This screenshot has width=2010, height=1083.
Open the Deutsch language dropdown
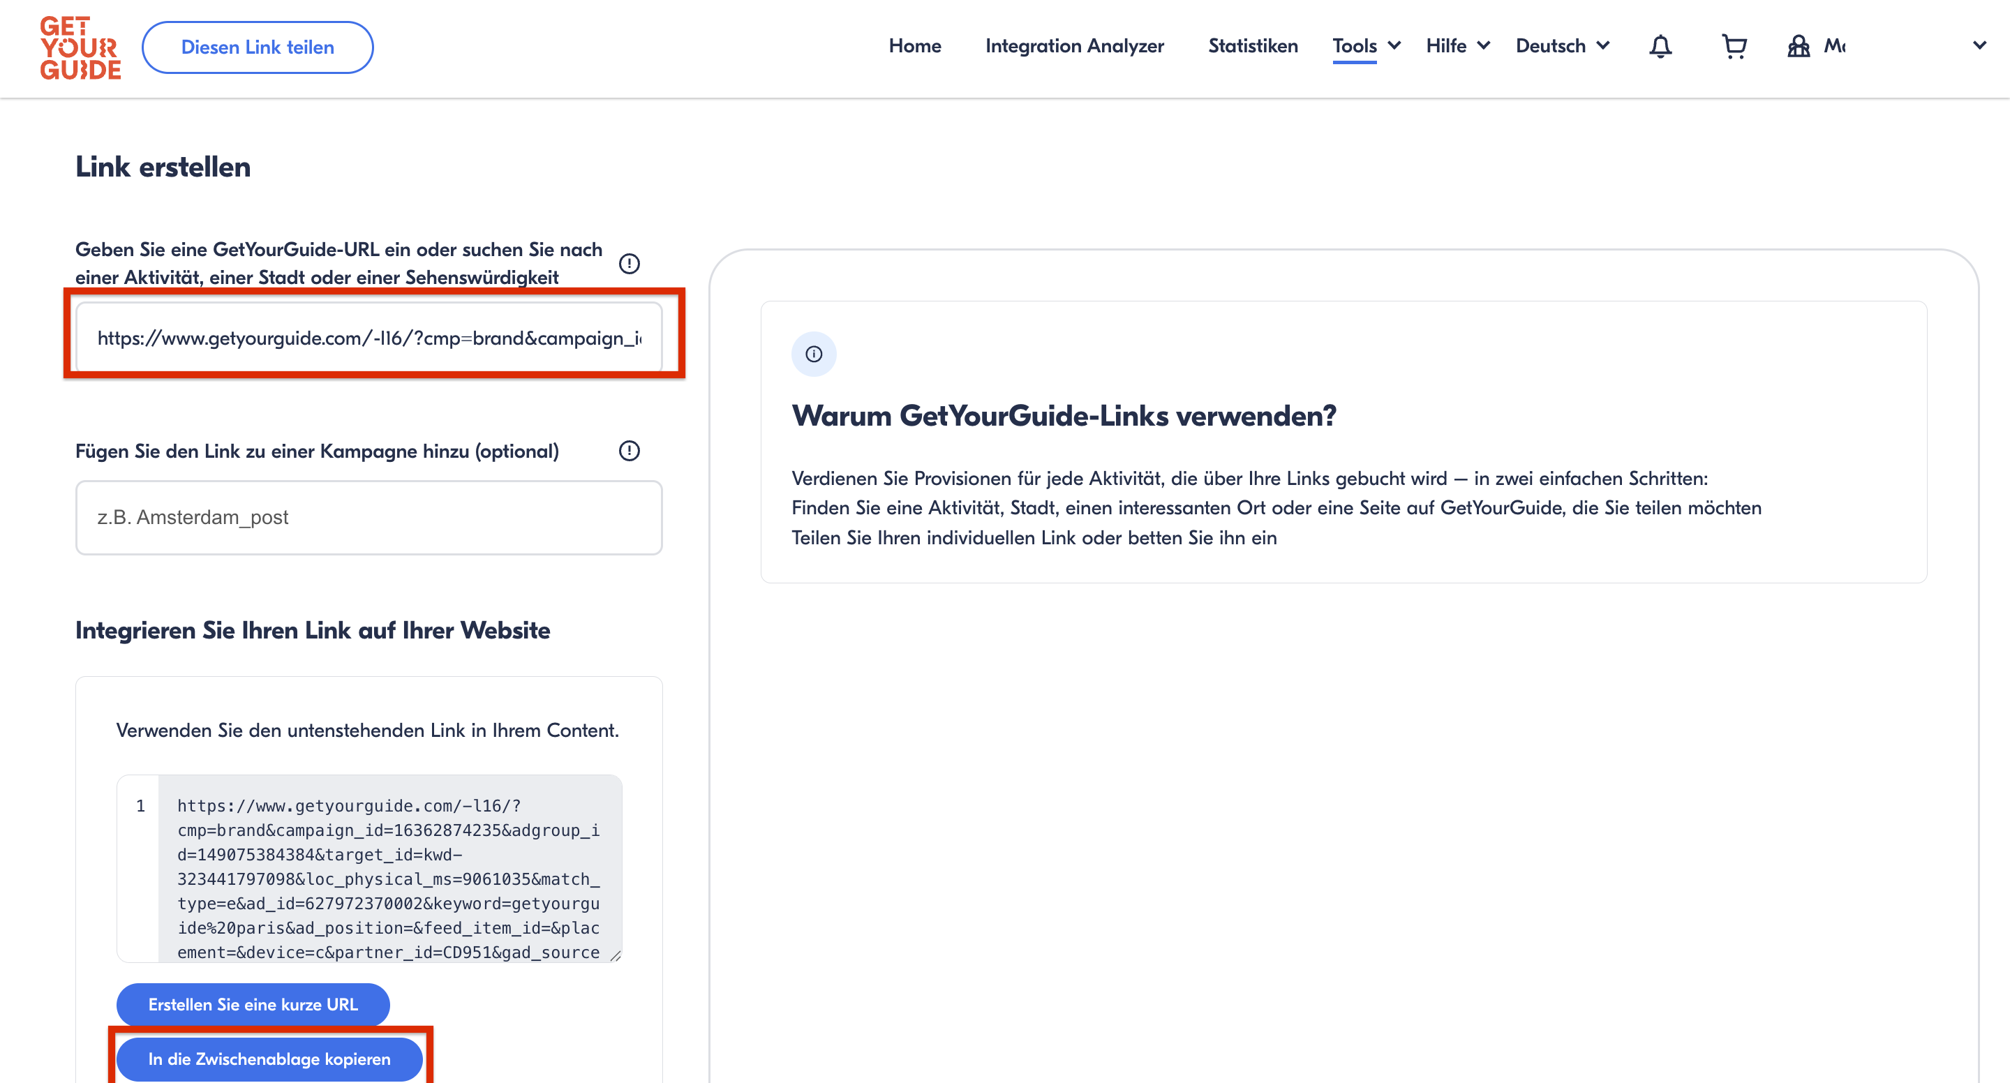click(1561, 46)
